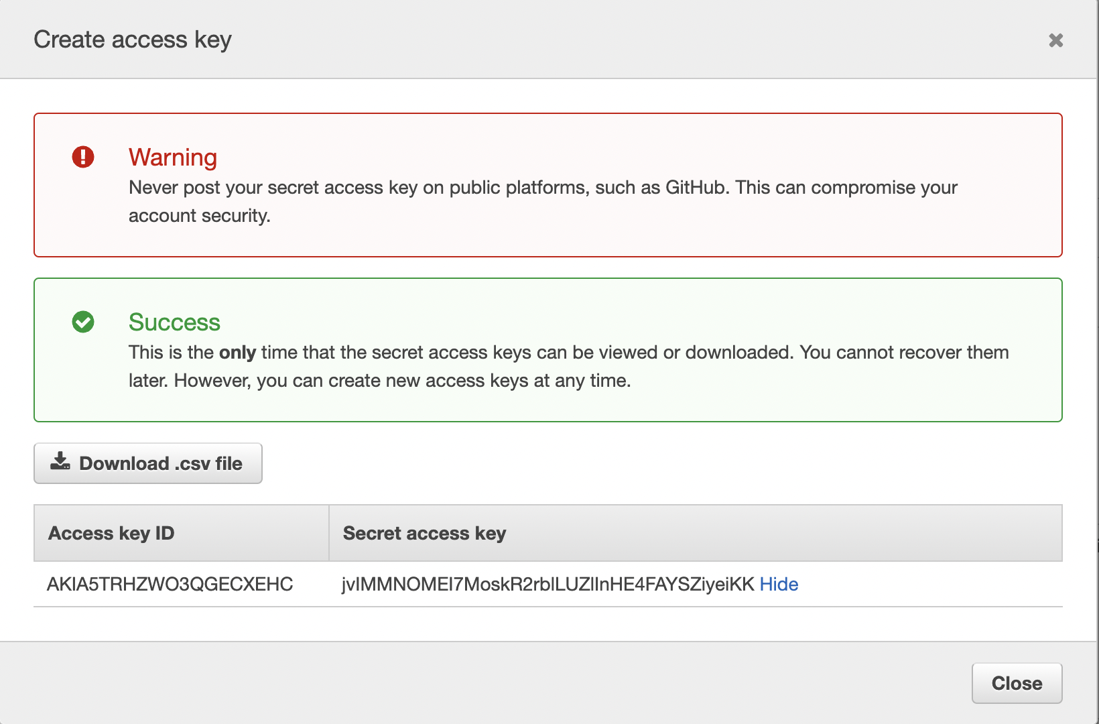Click the Secret access key column header
1099x724 pixels.
[424, 533]
